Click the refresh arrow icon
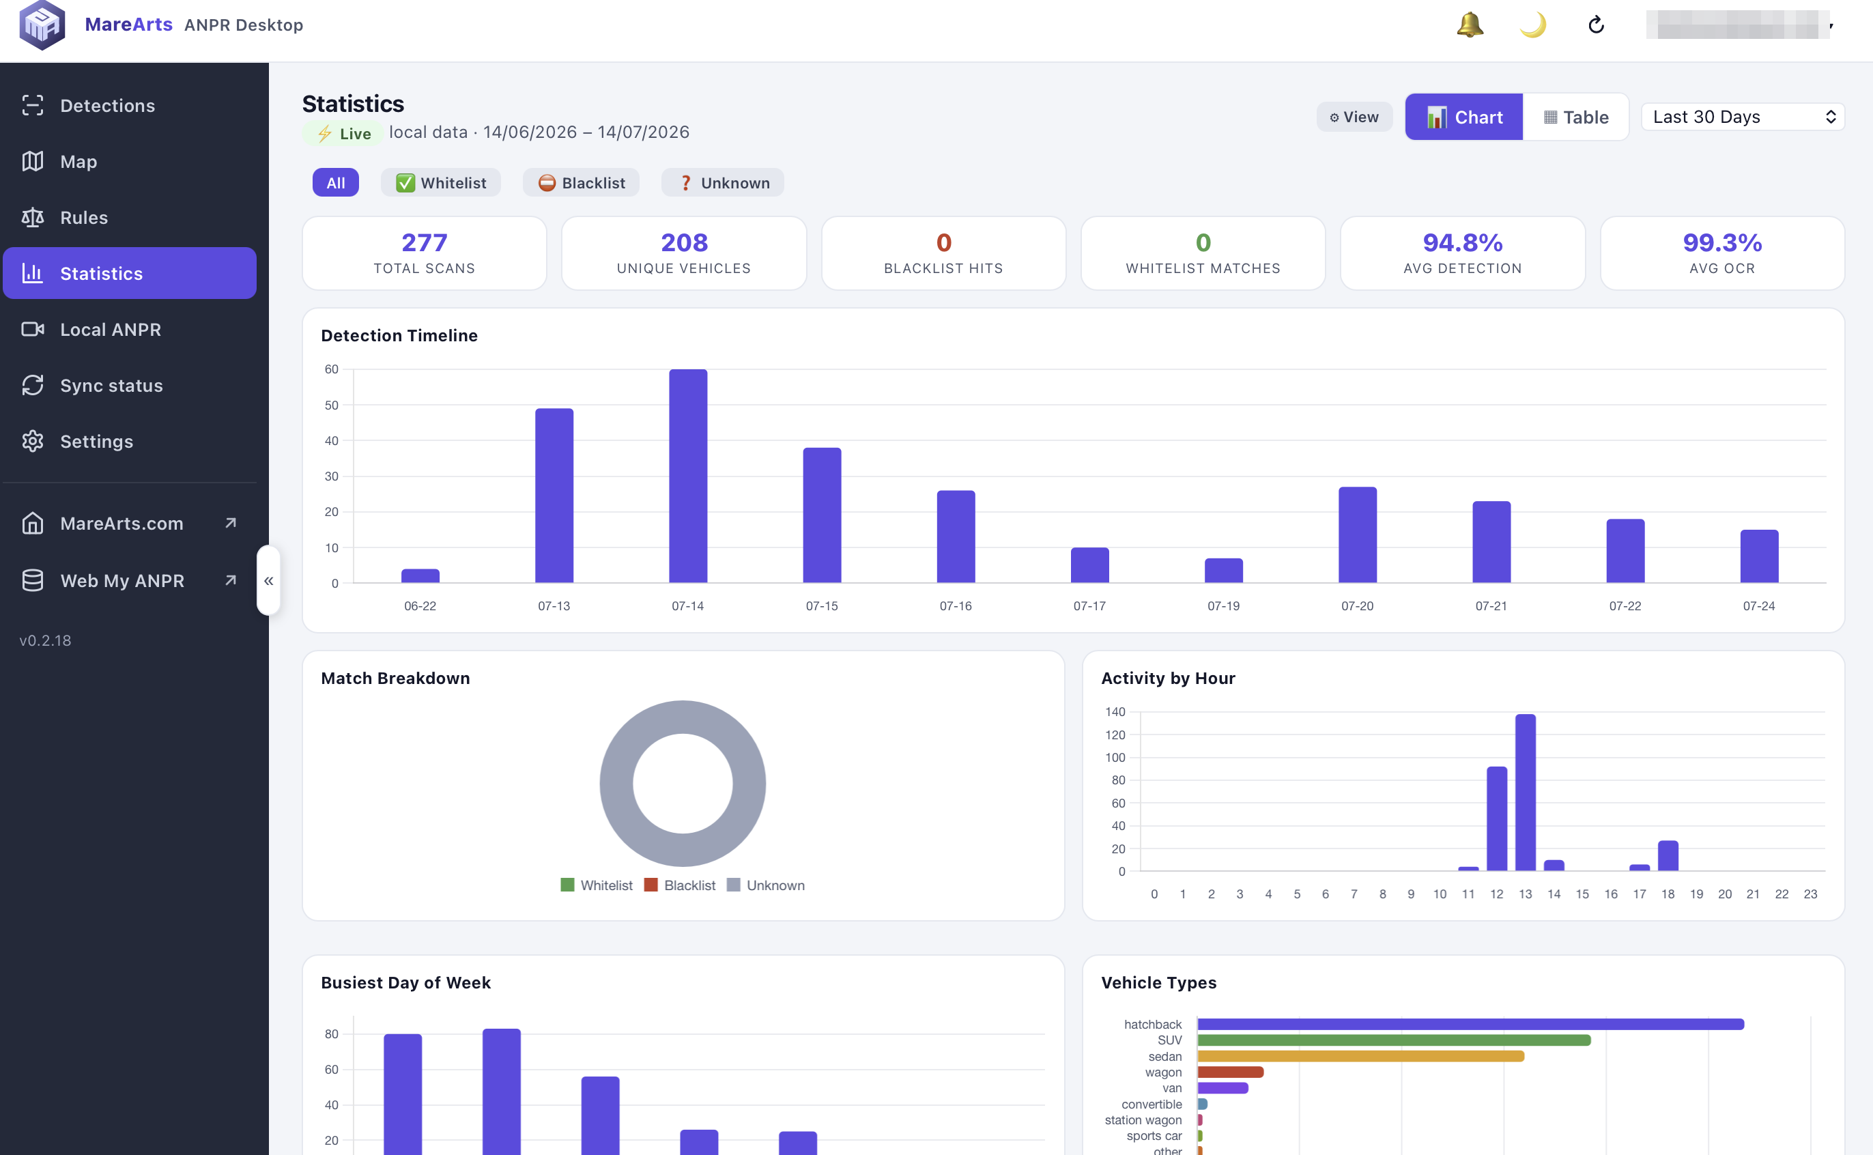 click(1596, 25)
